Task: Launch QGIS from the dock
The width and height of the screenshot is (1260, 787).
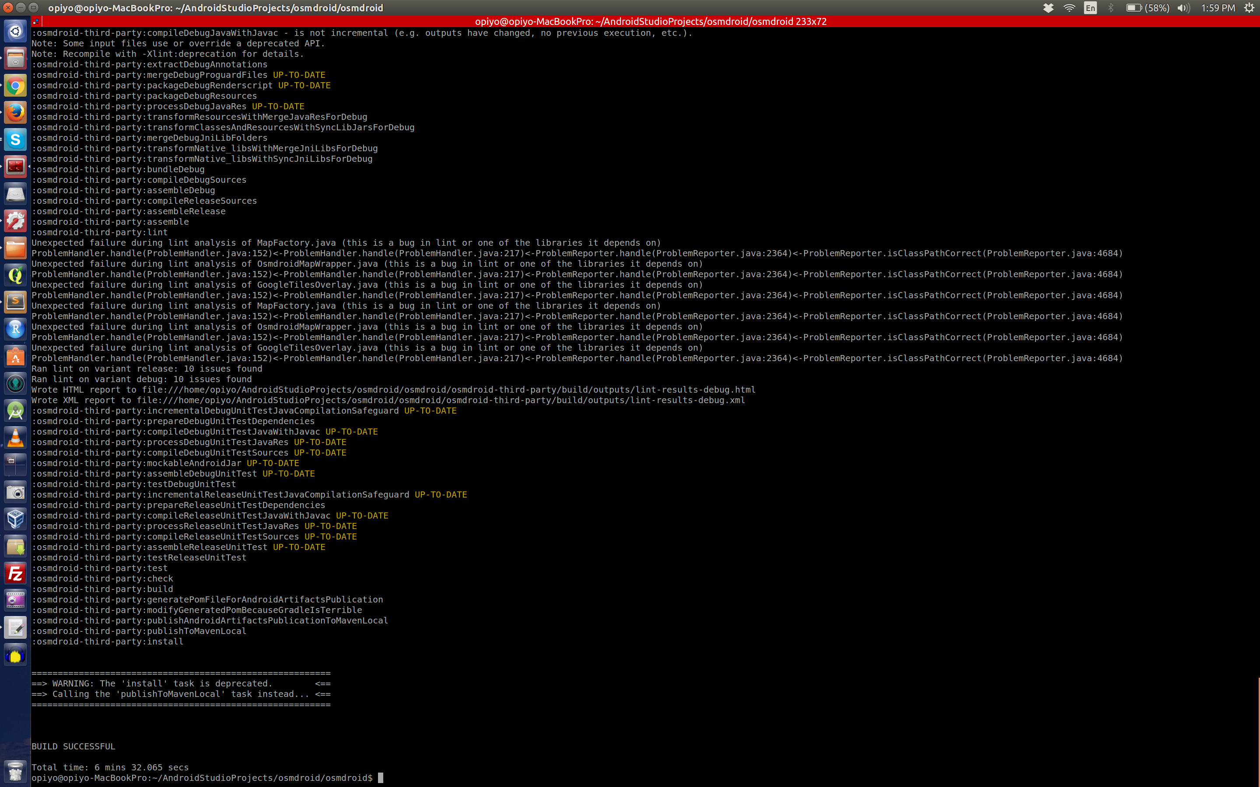Action: click(15, 275)
